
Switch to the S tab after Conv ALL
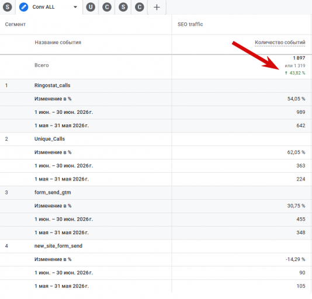coord(123,7)
